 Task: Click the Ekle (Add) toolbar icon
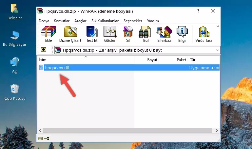coord(48,34)
